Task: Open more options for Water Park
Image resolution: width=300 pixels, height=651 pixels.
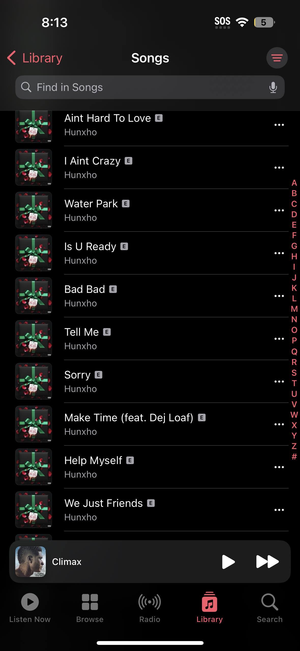Action: (279, 210)
